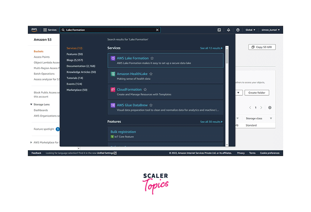Expand the simran_kumari account menu
The image size is (311, 212).
(x=270, y=30)
